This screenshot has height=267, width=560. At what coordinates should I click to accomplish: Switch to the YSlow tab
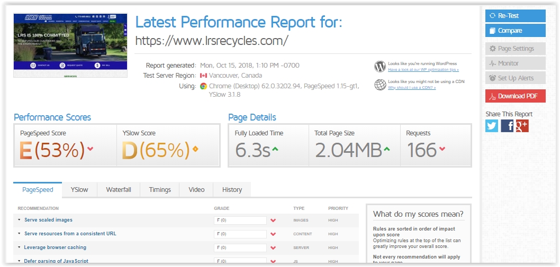pos(79,189)
